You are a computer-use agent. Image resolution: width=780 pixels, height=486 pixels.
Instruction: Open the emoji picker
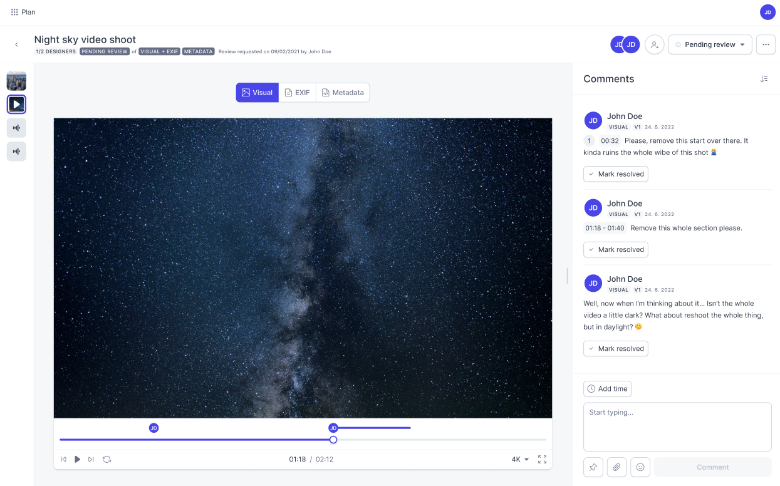640,467
